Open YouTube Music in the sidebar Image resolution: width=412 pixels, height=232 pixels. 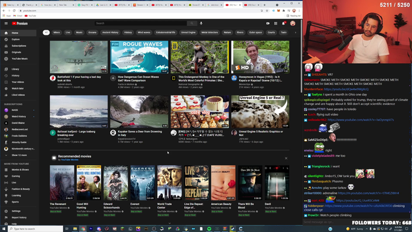tap(19, 59)
